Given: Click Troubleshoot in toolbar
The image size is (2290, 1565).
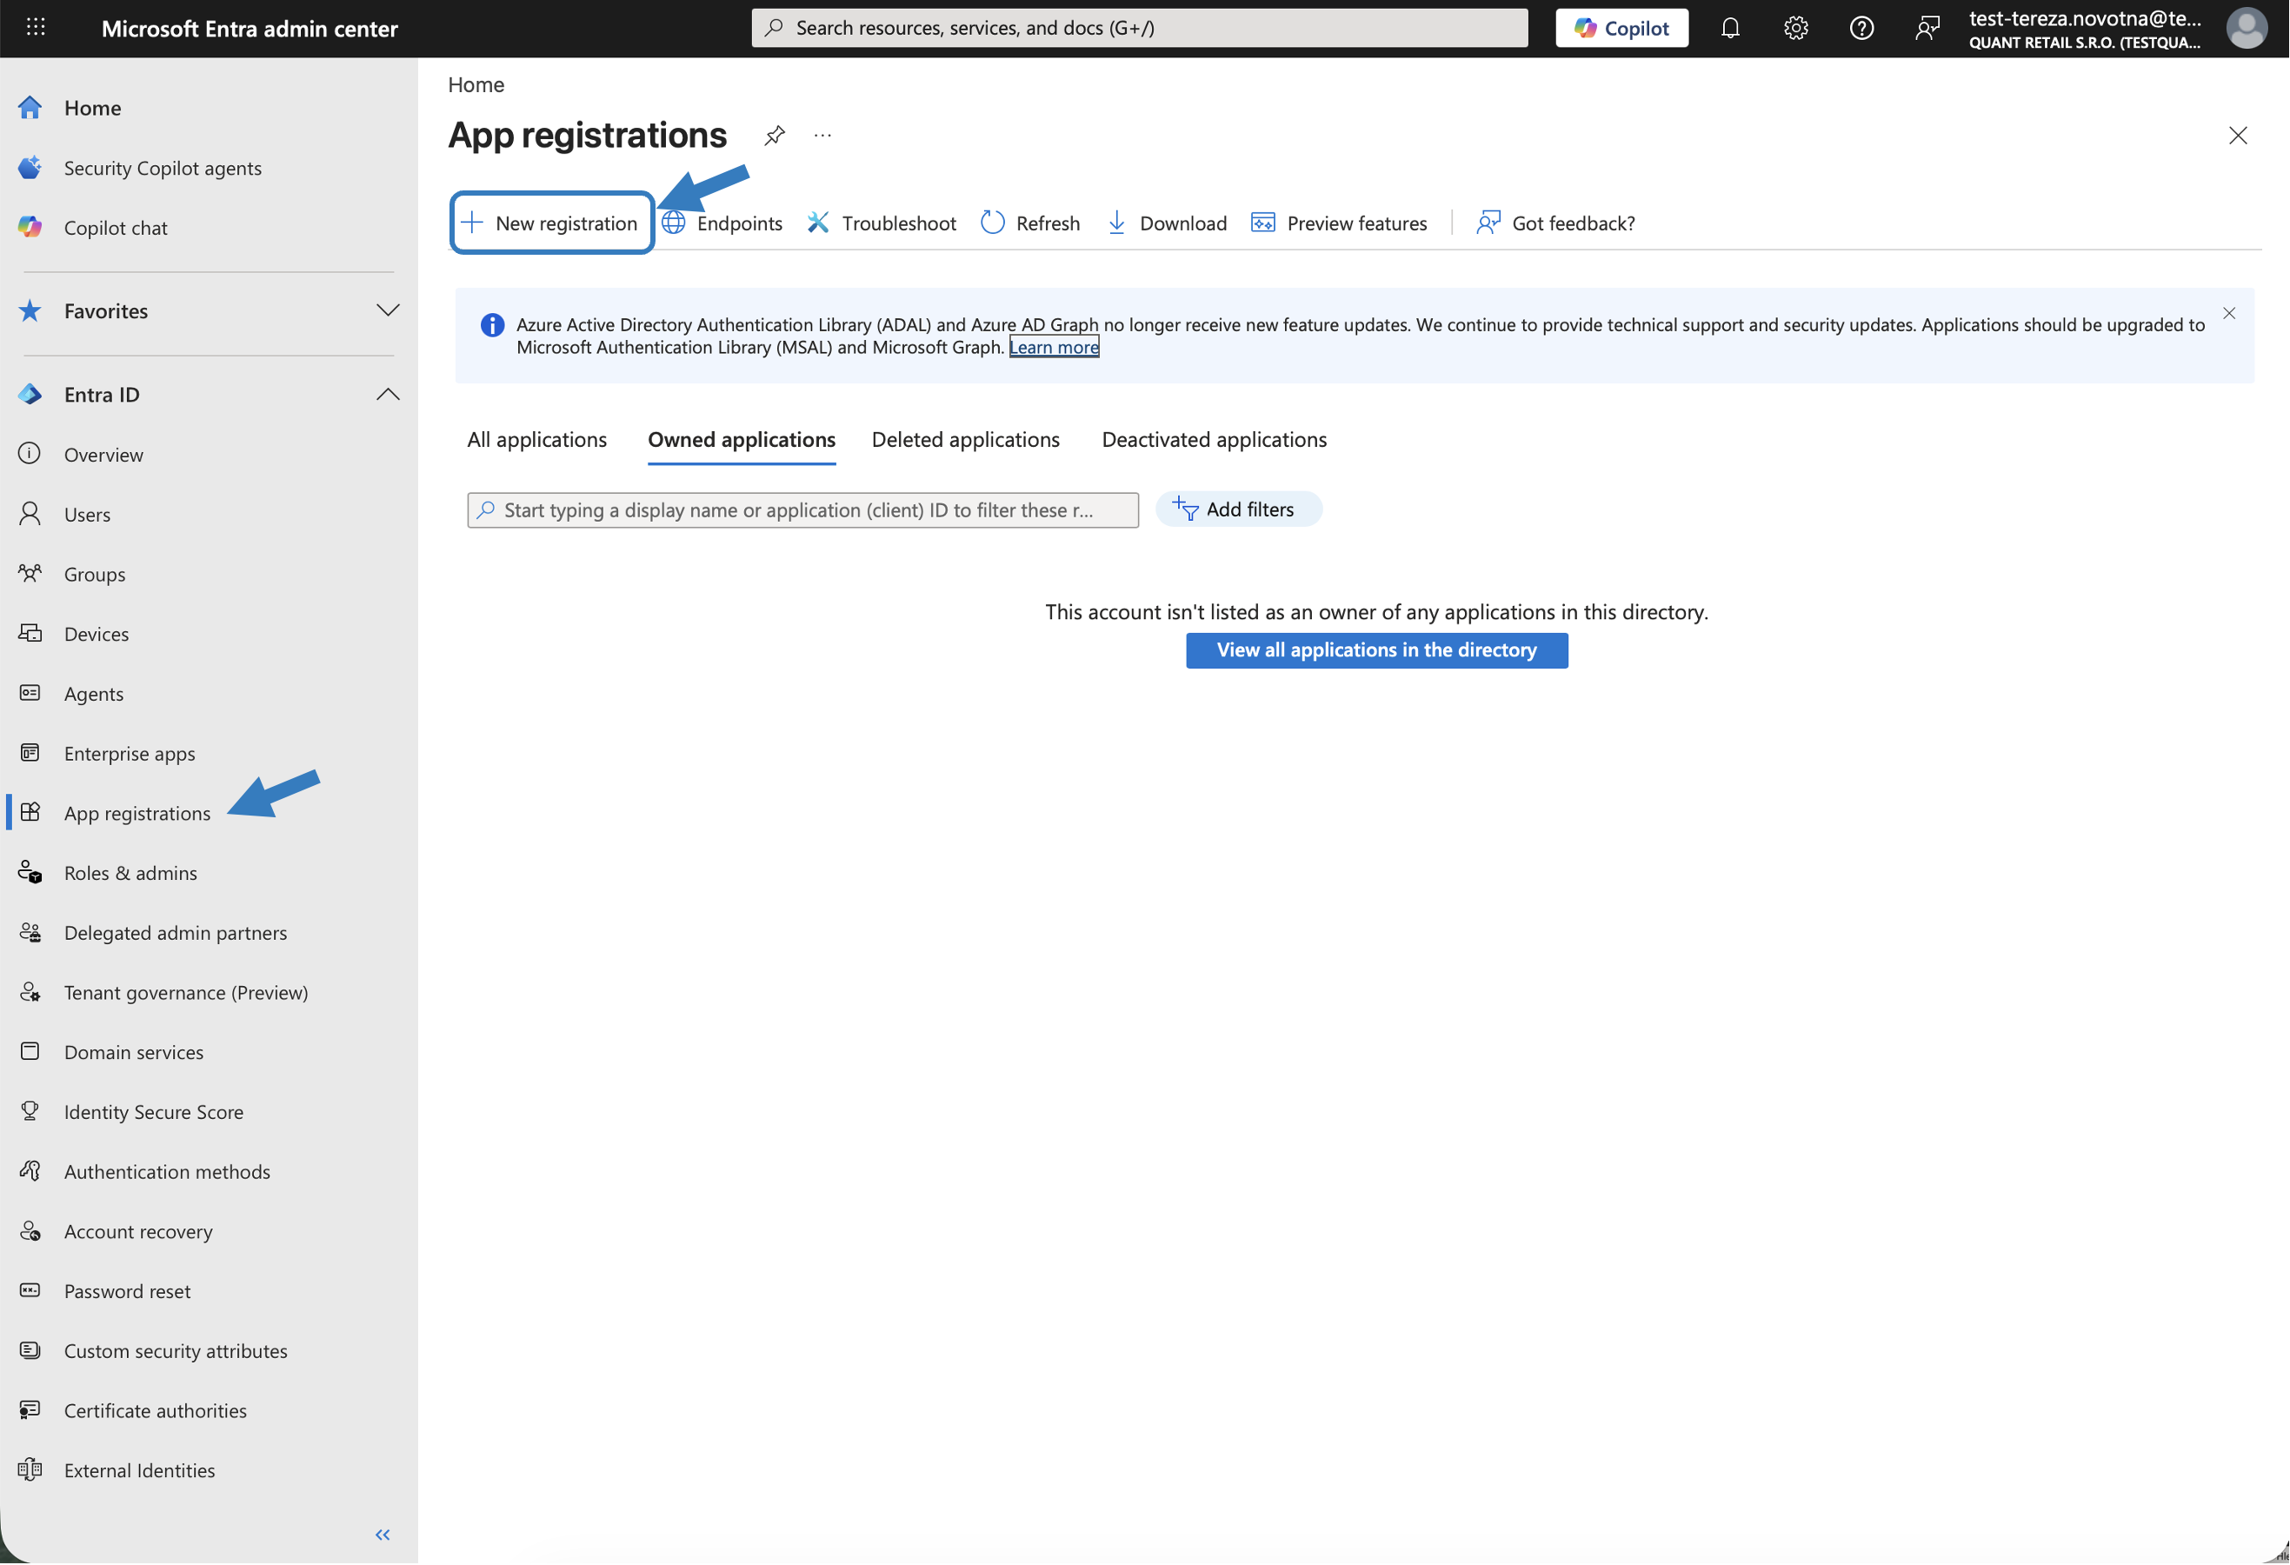Looking at the screenshot, I should (882, 223).
